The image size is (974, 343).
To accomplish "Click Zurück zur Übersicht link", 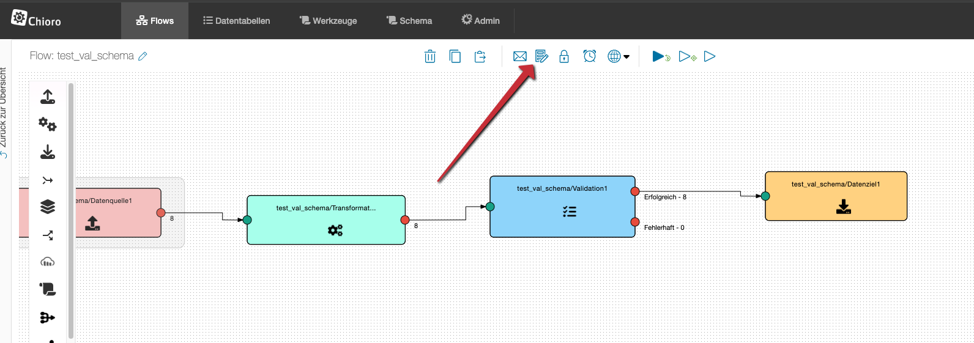I will pos(4,113).
